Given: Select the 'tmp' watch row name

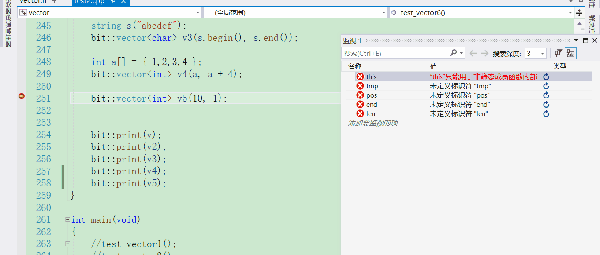Looking at the screenshot, I should [372, 86].
